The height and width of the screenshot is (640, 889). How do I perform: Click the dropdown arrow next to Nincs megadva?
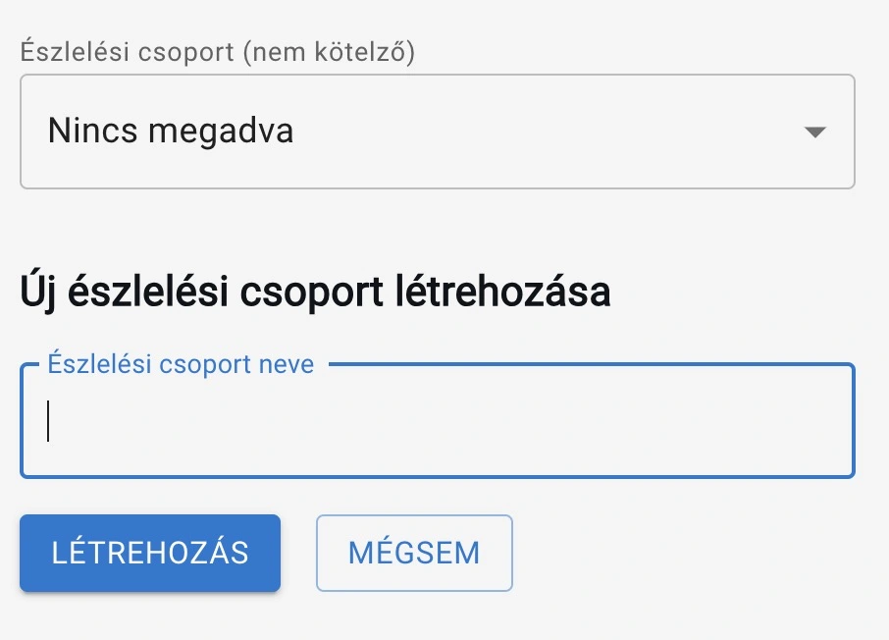(817, 131)
